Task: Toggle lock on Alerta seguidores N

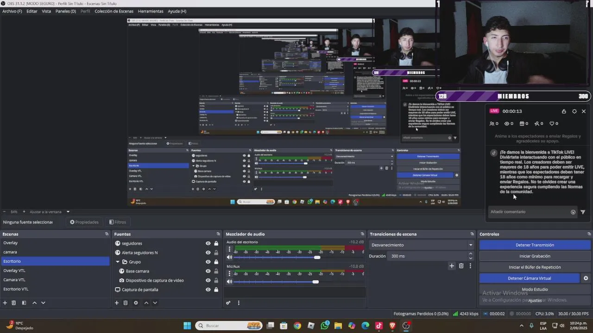Action: (x=216, y=253)
